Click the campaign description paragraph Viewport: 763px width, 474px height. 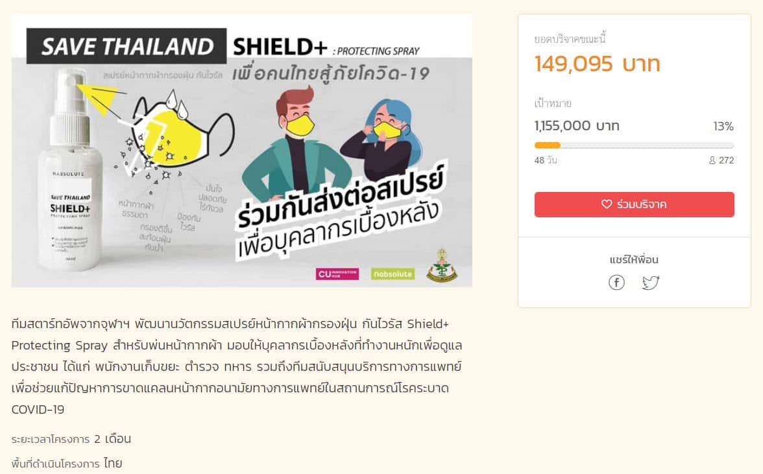(x=237, y=366)
